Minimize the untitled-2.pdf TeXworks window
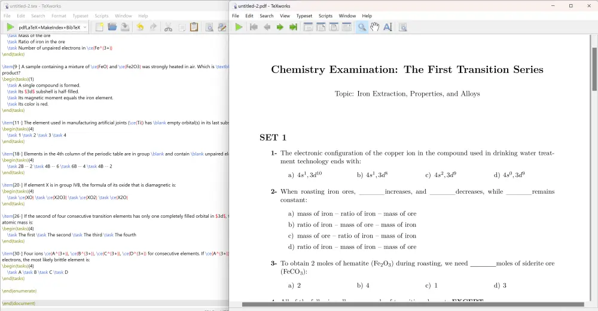The height and width of the screenshot is (311, 598). tap(553, 6)
